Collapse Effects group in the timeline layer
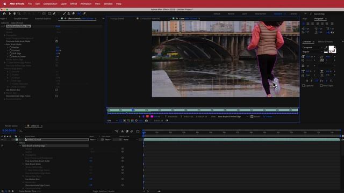Image resolution: width=344 pixels, height=193 pixels. coord(17,143)
